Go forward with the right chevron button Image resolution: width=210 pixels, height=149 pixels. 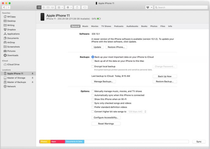click(x=8, y=7)
